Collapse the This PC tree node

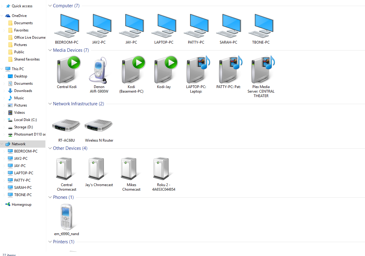[2, 69]
